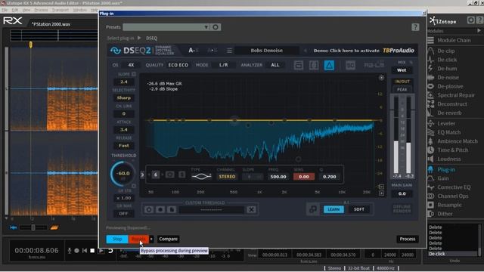Toggle the PEAK meter button

pos(402,89)
